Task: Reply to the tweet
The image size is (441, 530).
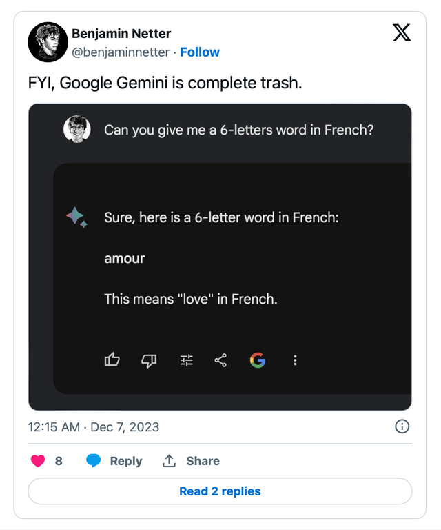Action: (x=114, y=461)
